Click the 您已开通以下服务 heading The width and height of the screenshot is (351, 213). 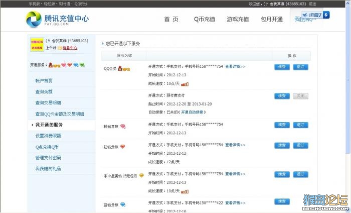coord(123,44)
